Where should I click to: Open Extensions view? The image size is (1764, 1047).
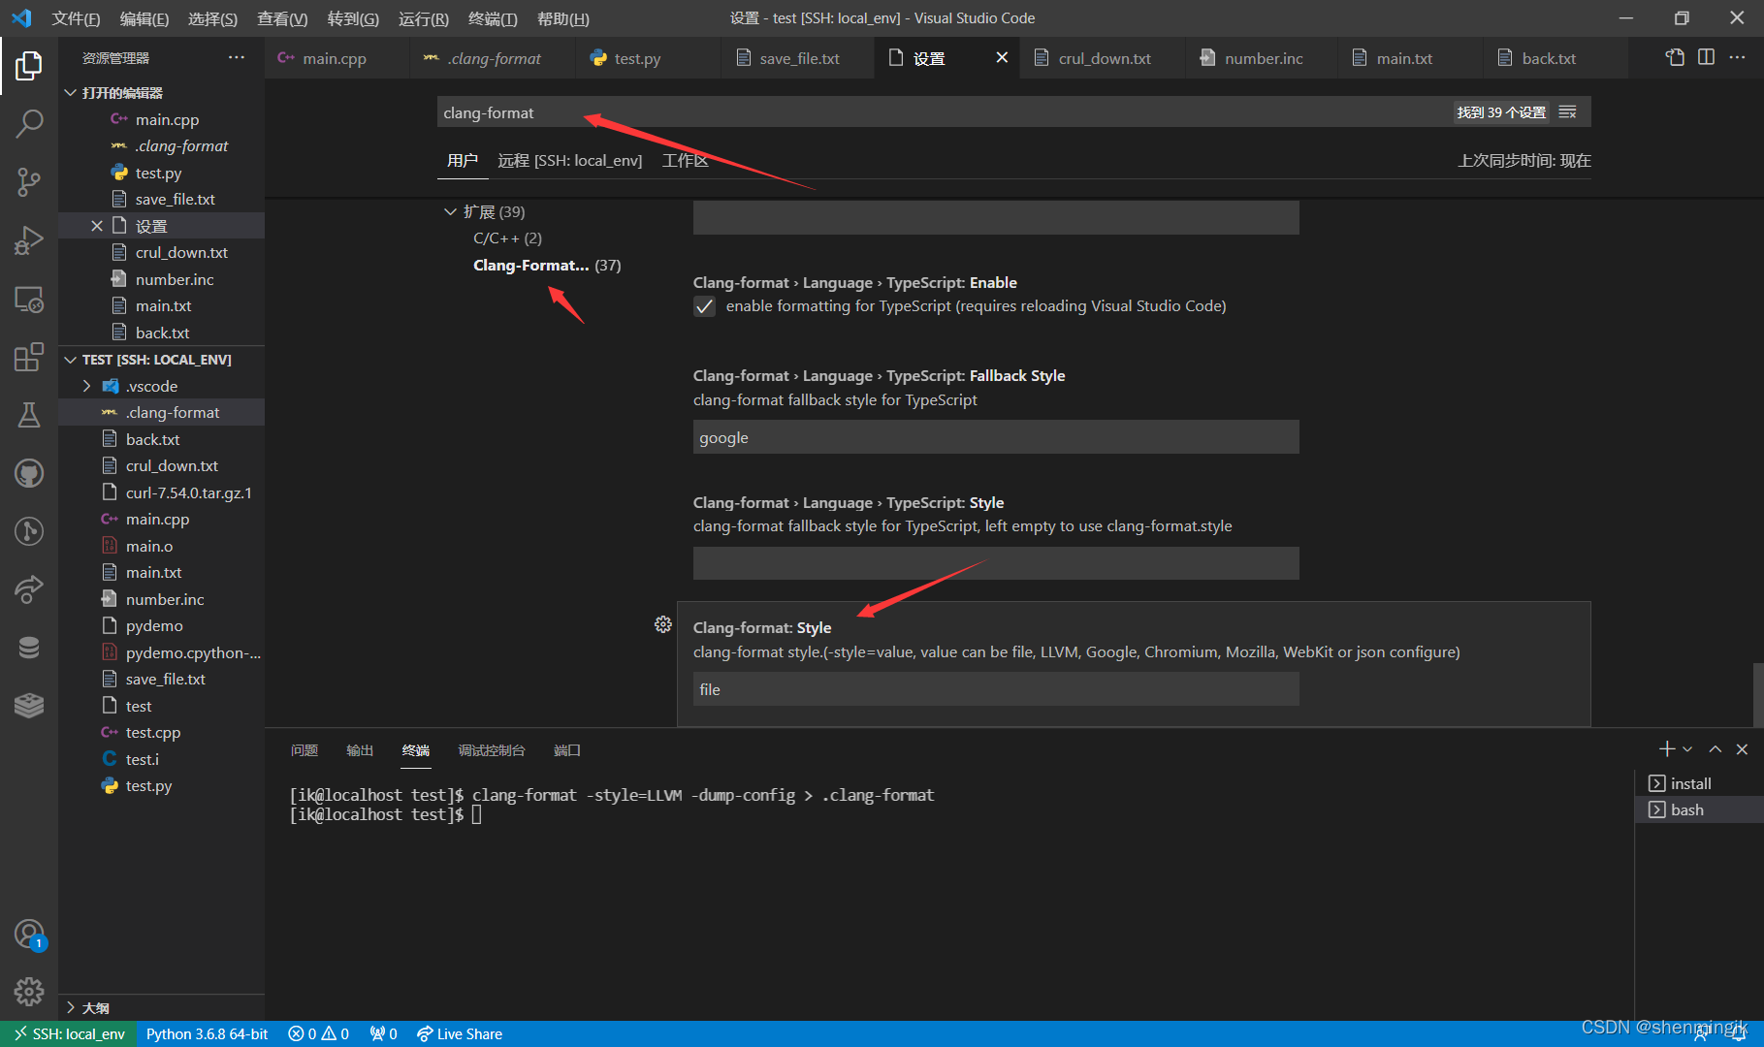(29, 357)
